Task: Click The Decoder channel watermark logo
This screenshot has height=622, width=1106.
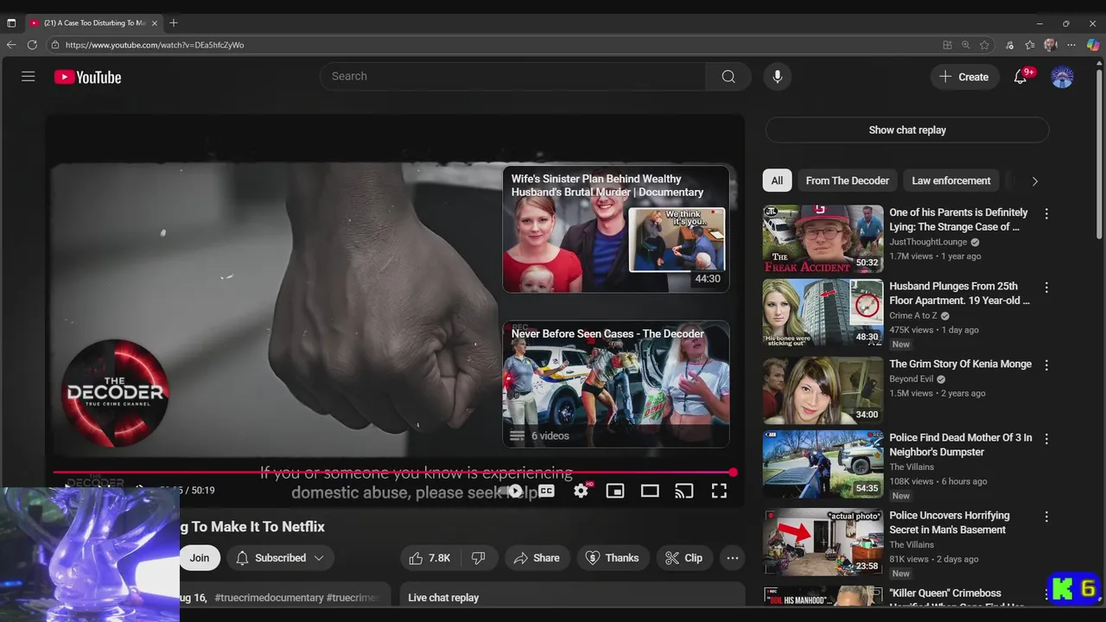Action: point(114,393)
